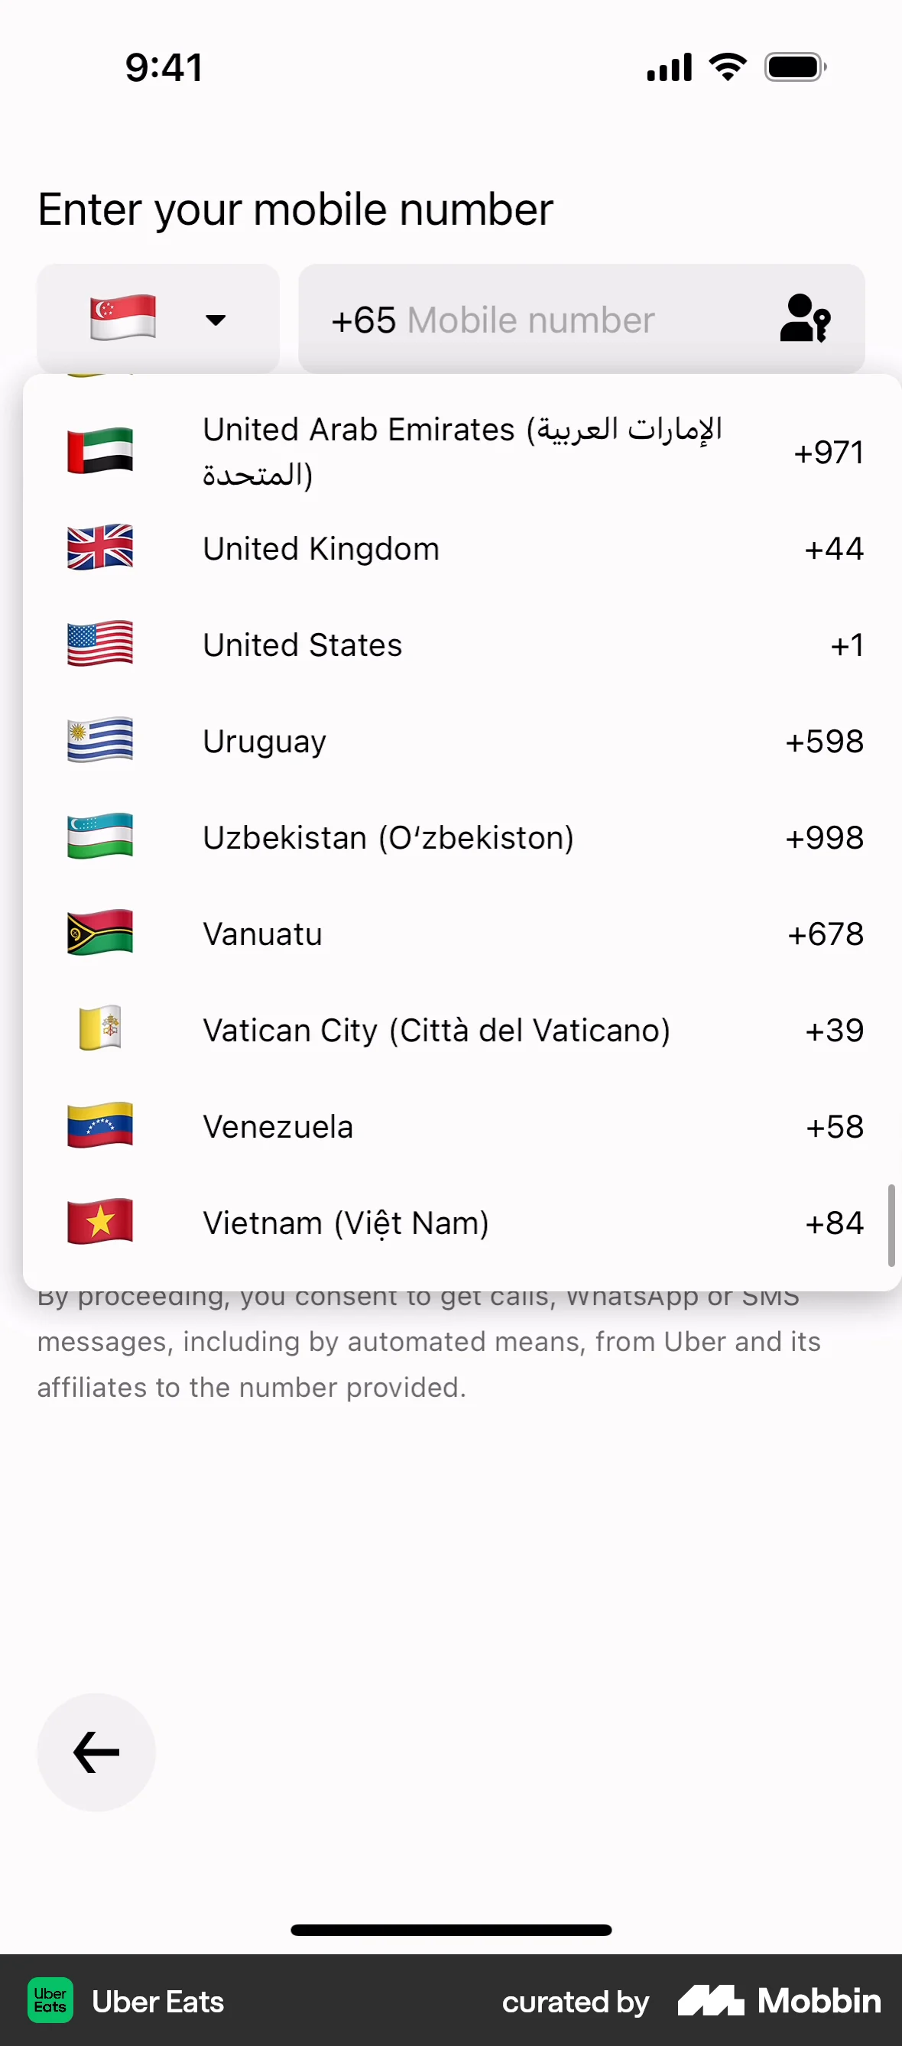Select United States from country list

(x=303, y=645)
